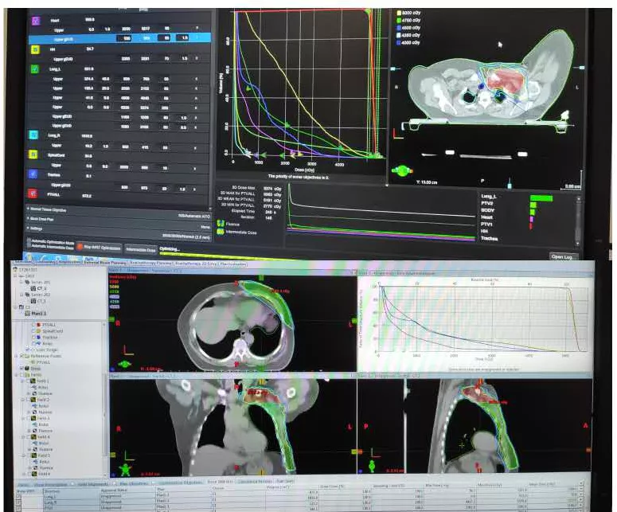Screen dimensions: 617x512
Task: Click the yellow SpinalCord structure icon
Action: point(34,155)
